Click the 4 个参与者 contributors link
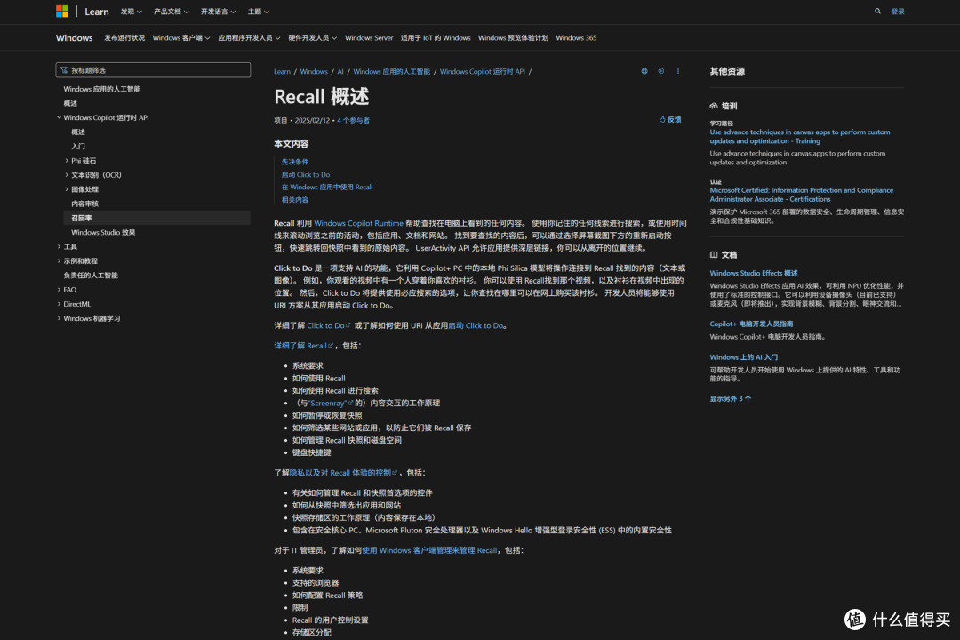The height and width of the screenshot is (640, 960). (353, 121)
